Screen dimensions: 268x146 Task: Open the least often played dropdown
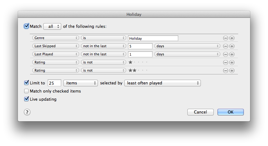pos(163,83)
